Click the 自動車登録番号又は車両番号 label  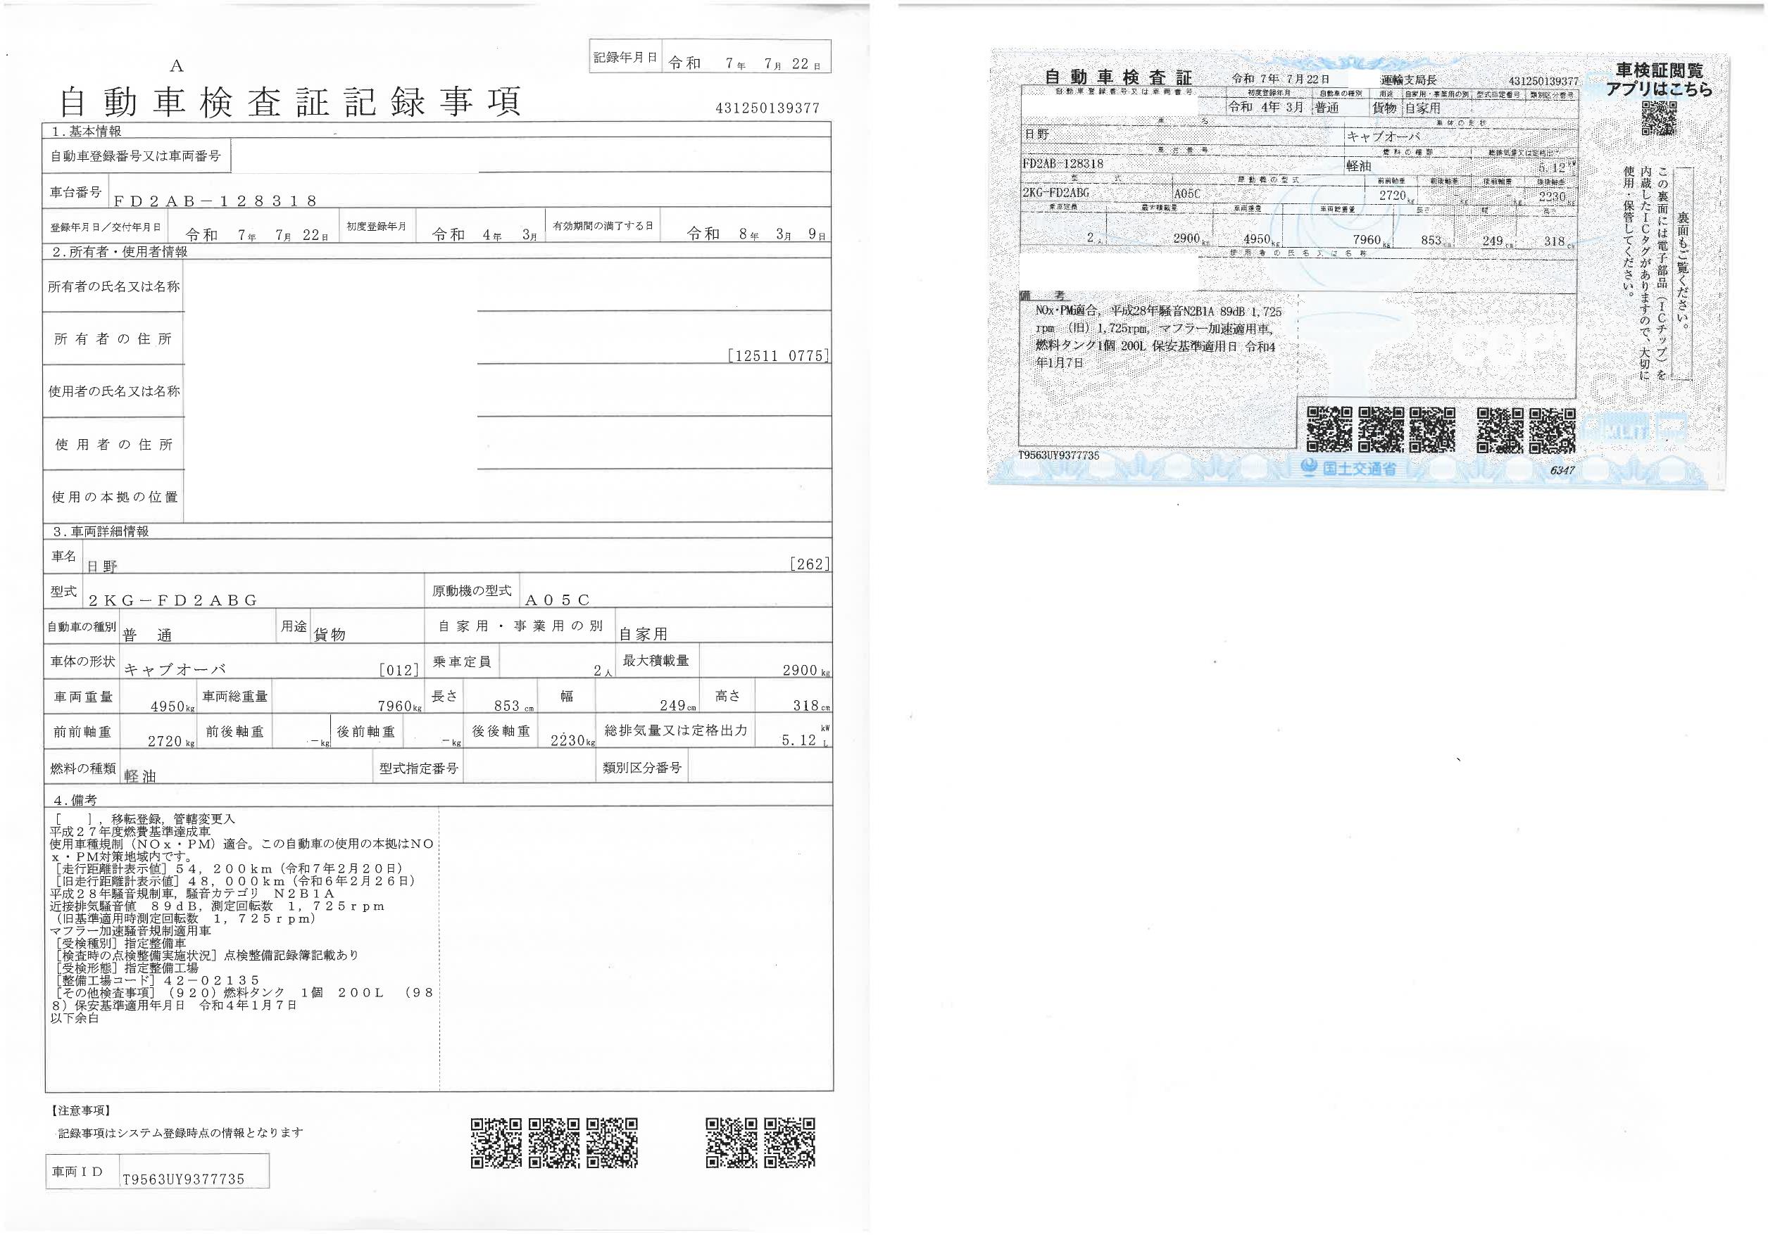tap(135, 156)
